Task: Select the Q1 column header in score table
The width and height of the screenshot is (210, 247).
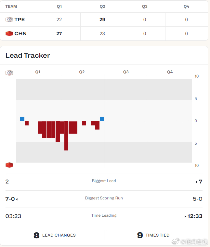Action: coord(59,7)
